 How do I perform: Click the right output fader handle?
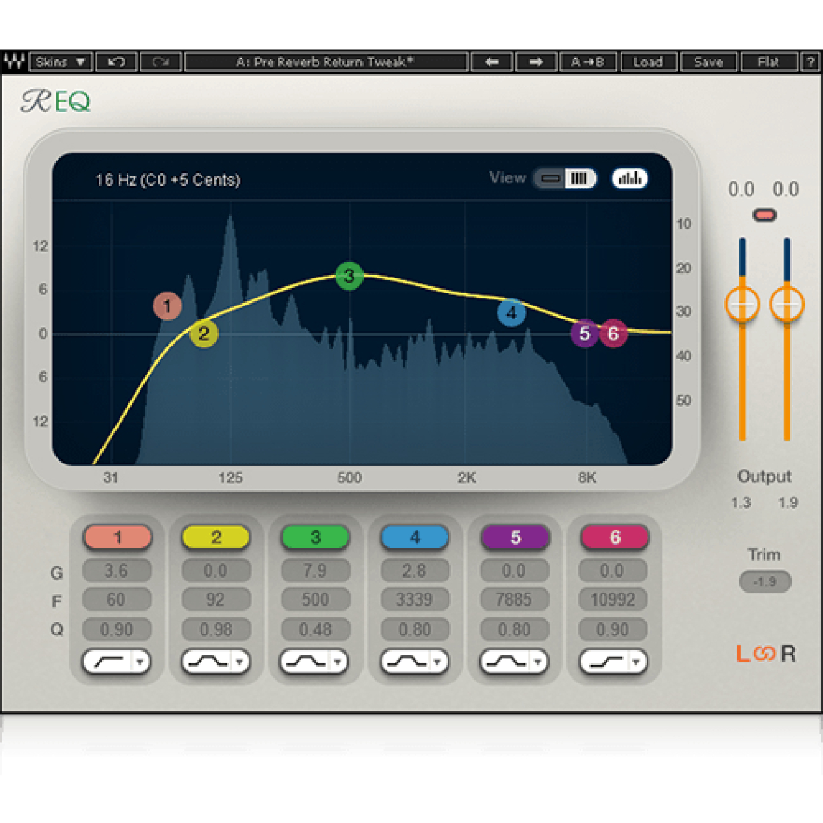(787, 304)
